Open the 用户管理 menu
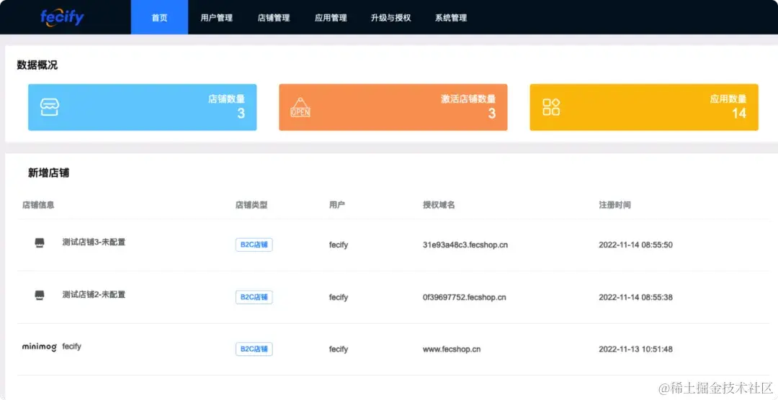The image size is (778, 400). click(216, 18)
